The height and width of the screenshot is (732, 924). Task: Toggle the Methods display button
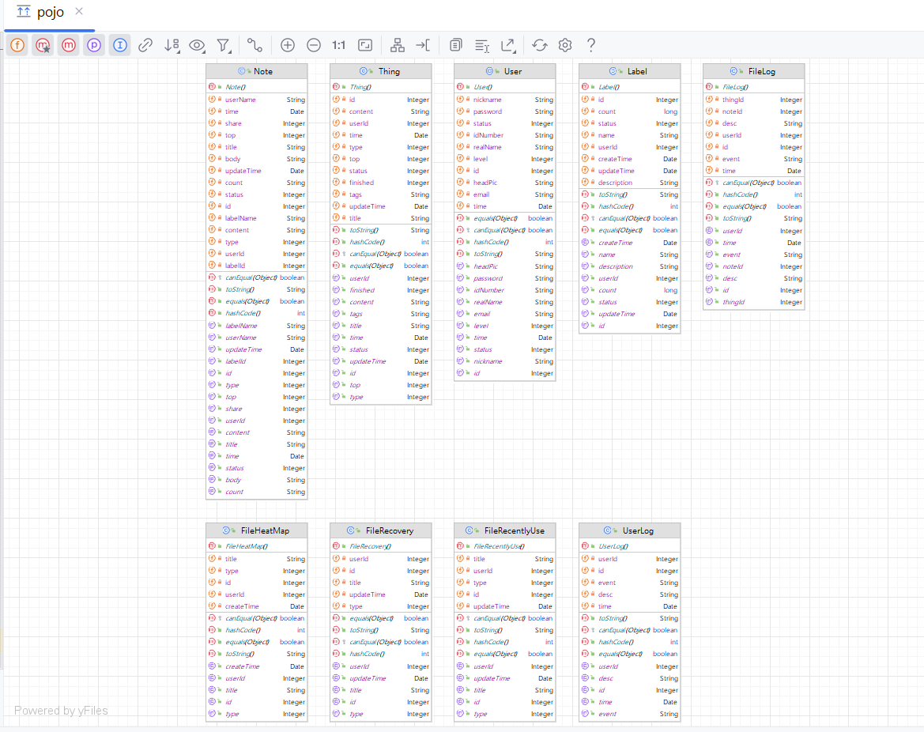tap(69, 45)
